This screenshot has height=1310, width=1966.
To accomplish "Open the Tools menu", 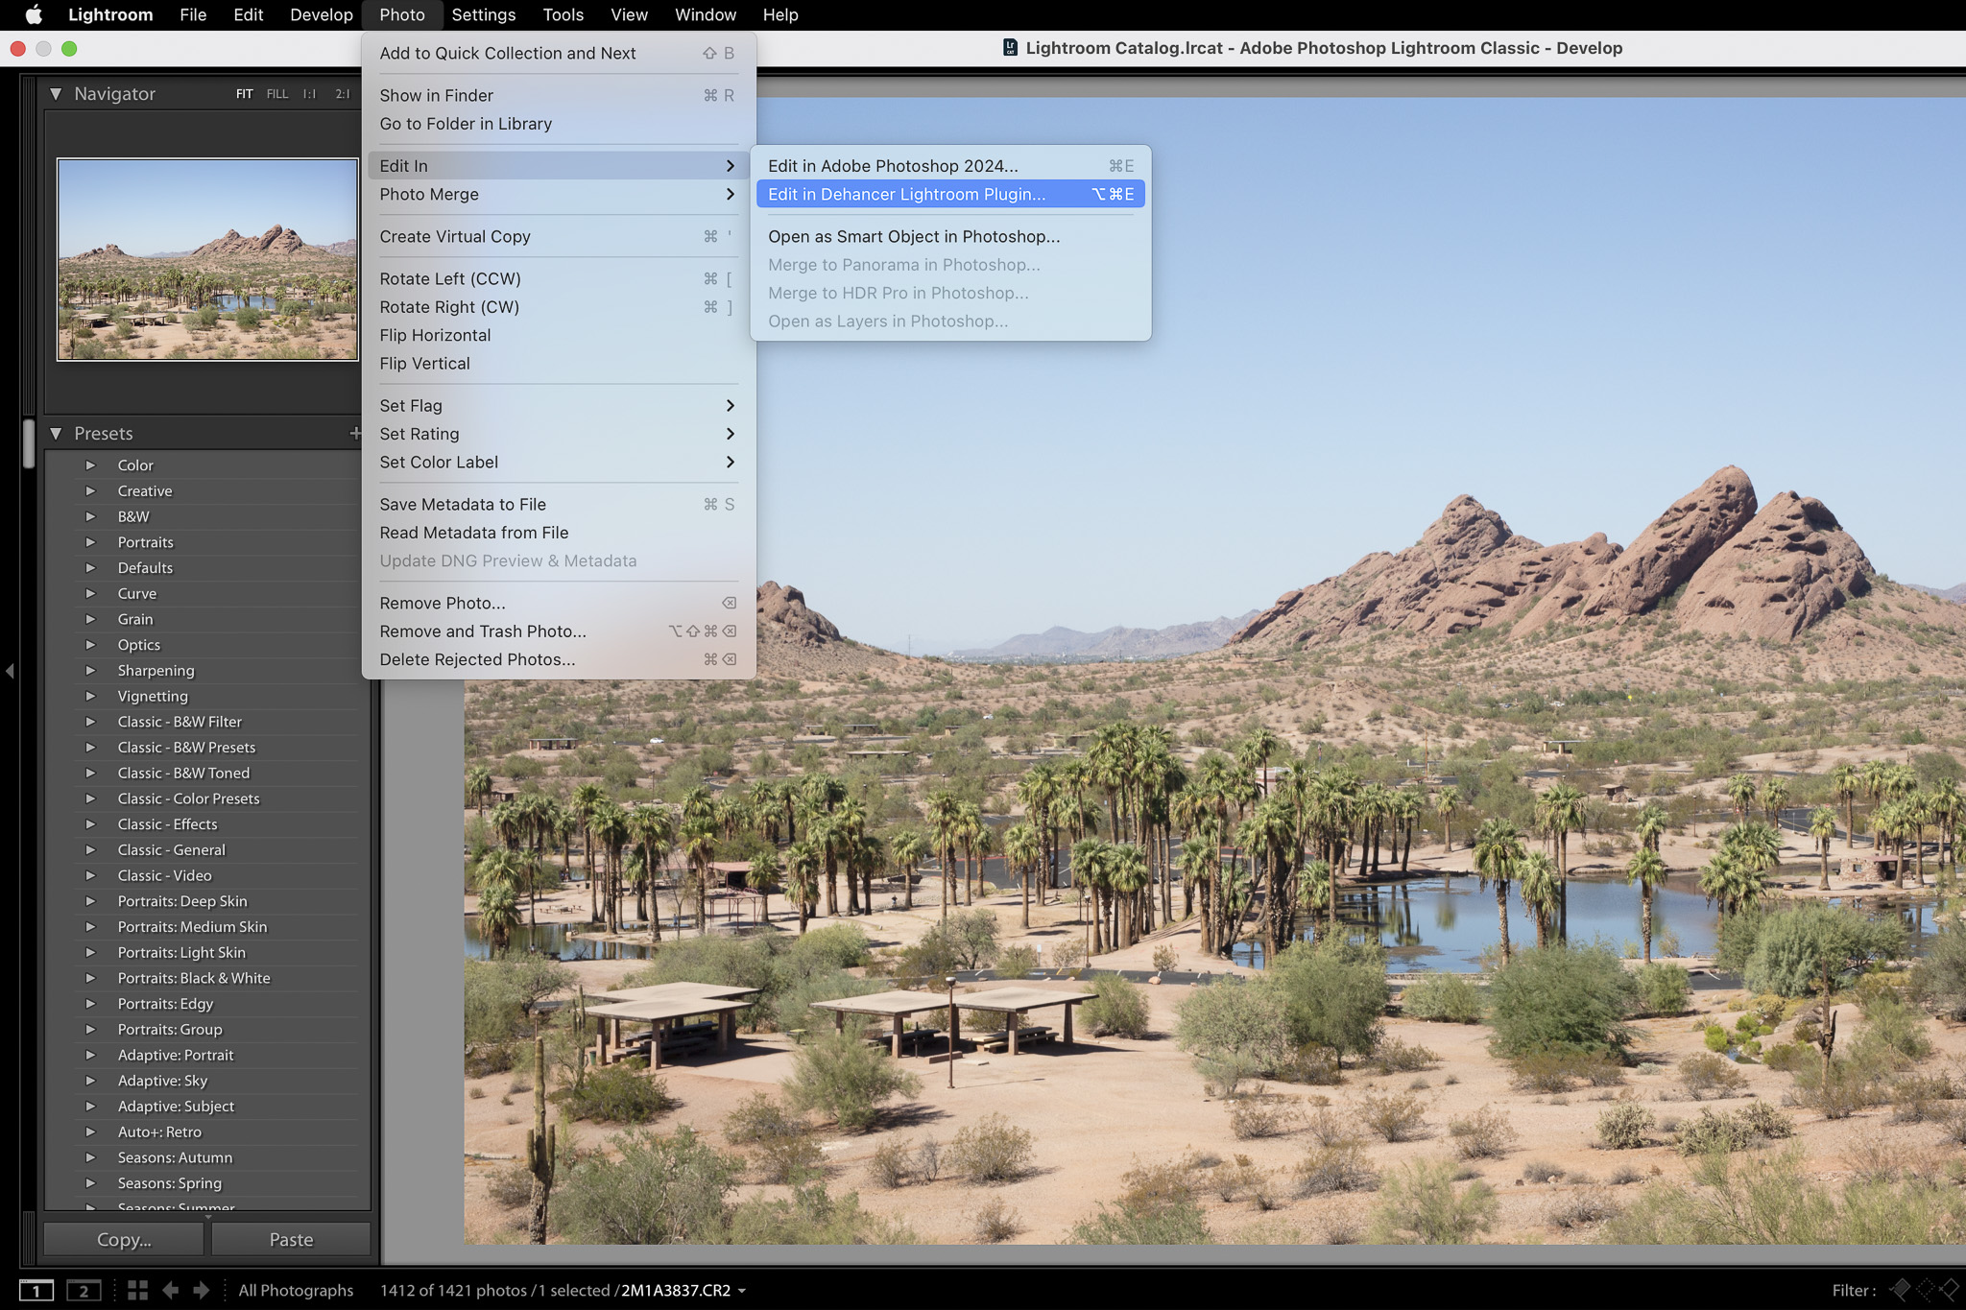I will tap(563, 14).
